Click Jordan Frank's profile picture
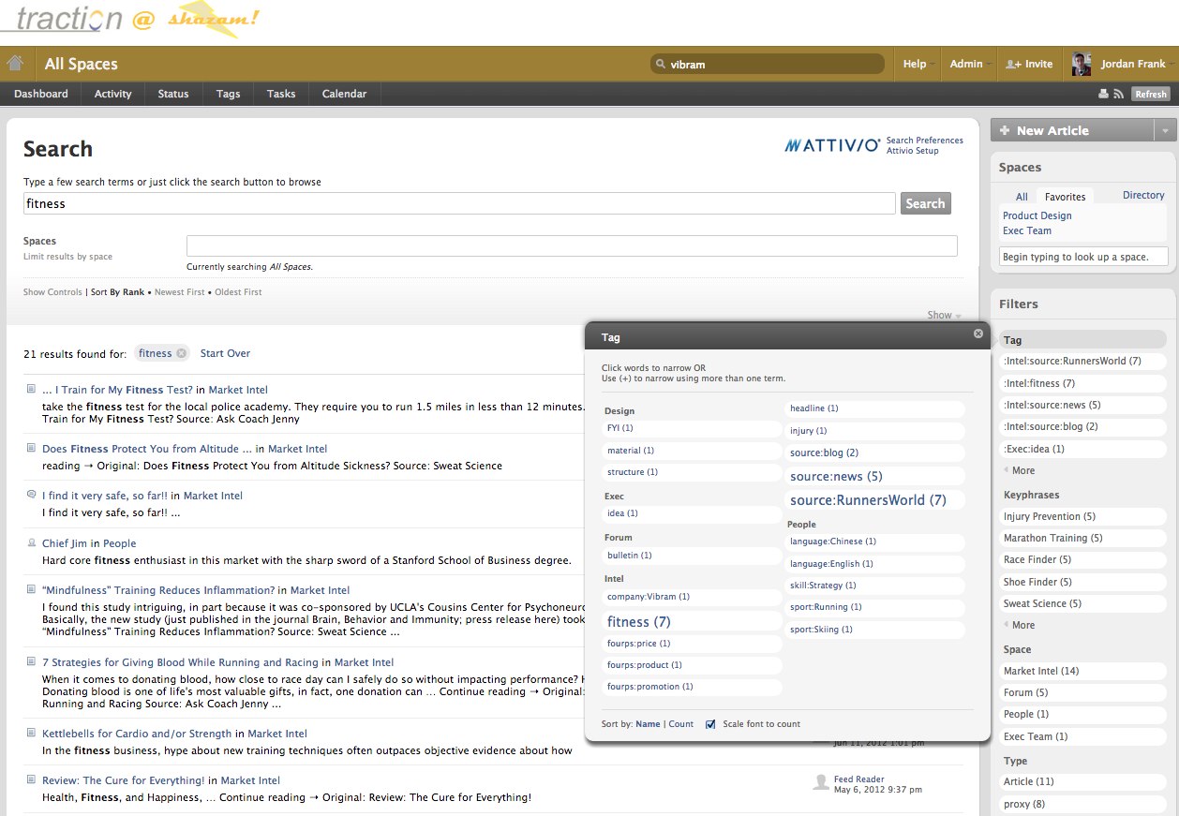The height and width of the screenshot is (816, 1179). [x=1082, y=64]
